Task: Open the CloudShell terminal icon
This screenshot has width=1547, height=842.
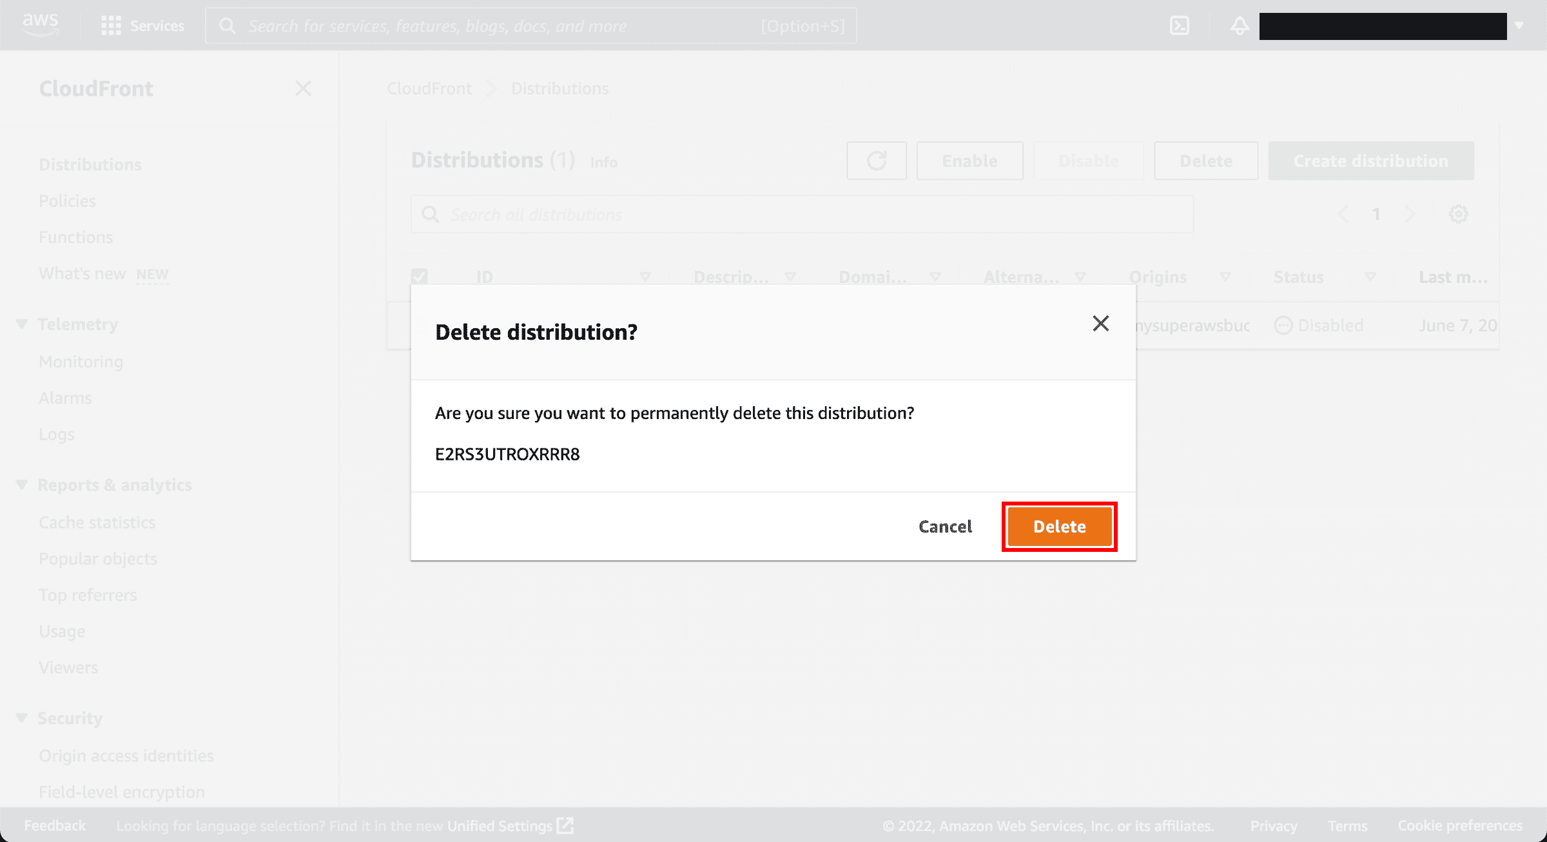Action: point(1179,26)
